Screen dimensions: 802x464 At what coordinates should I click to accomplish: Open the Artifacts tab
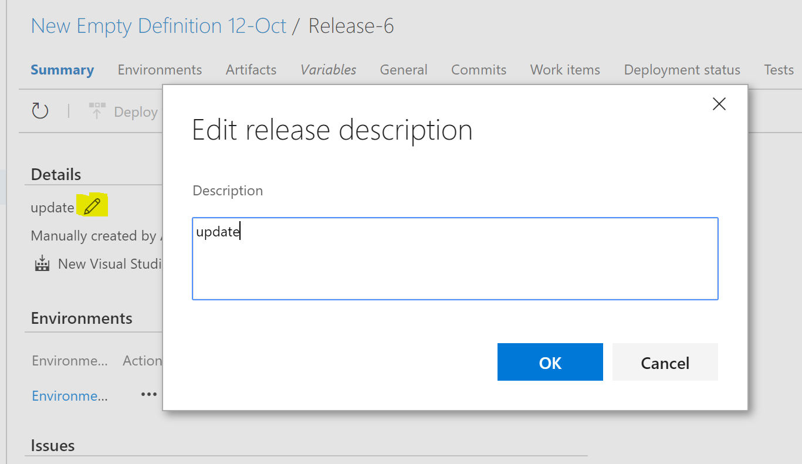click(251, 69)
